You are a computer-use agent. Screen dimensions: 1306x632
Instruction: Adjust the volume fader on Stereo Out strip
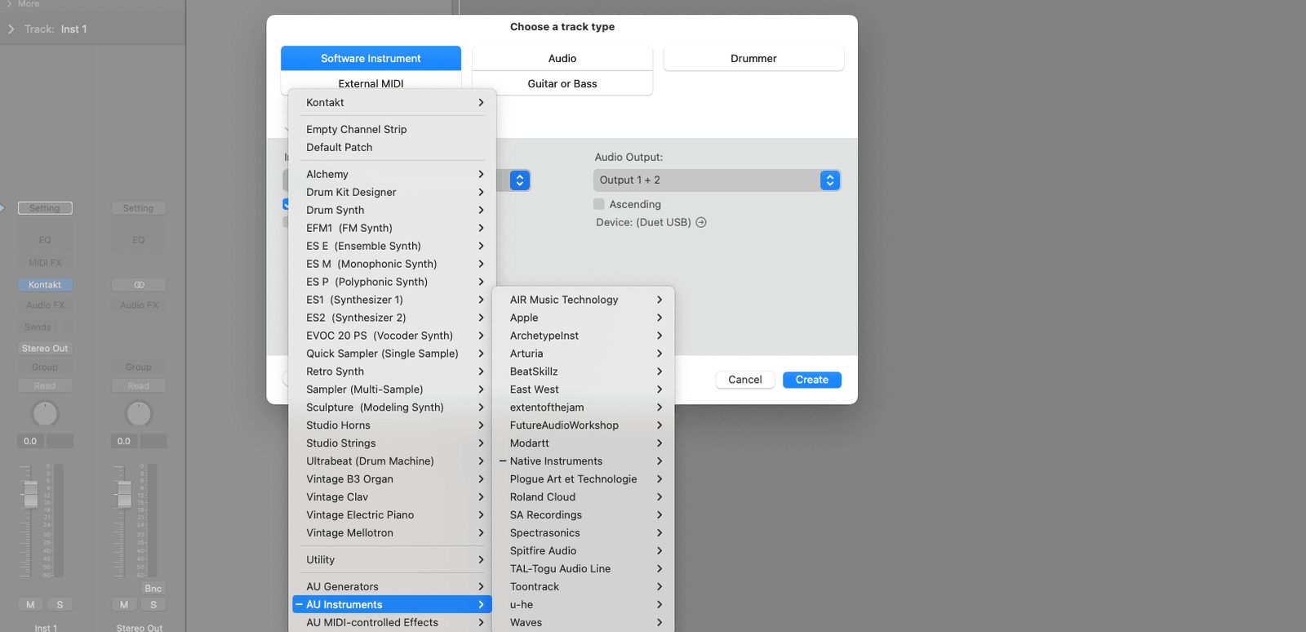124,493
